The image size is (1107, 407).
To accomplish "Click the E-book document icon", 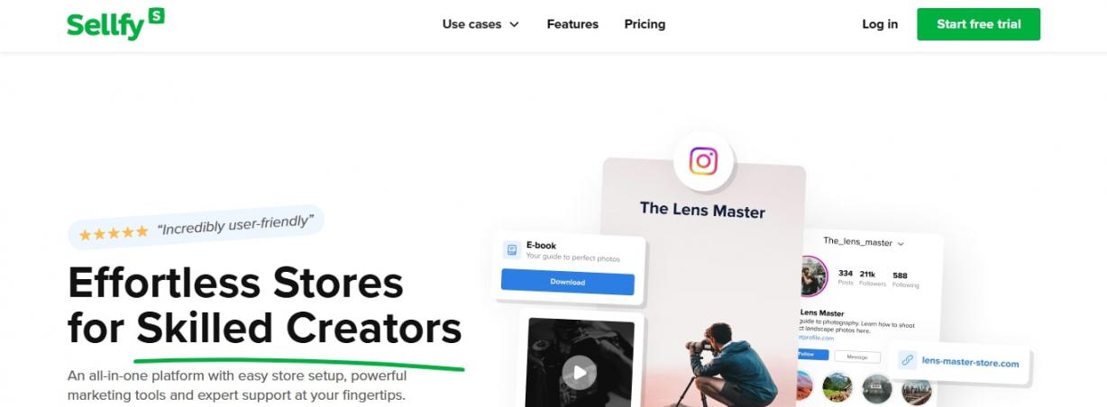I will coord(512,250).
